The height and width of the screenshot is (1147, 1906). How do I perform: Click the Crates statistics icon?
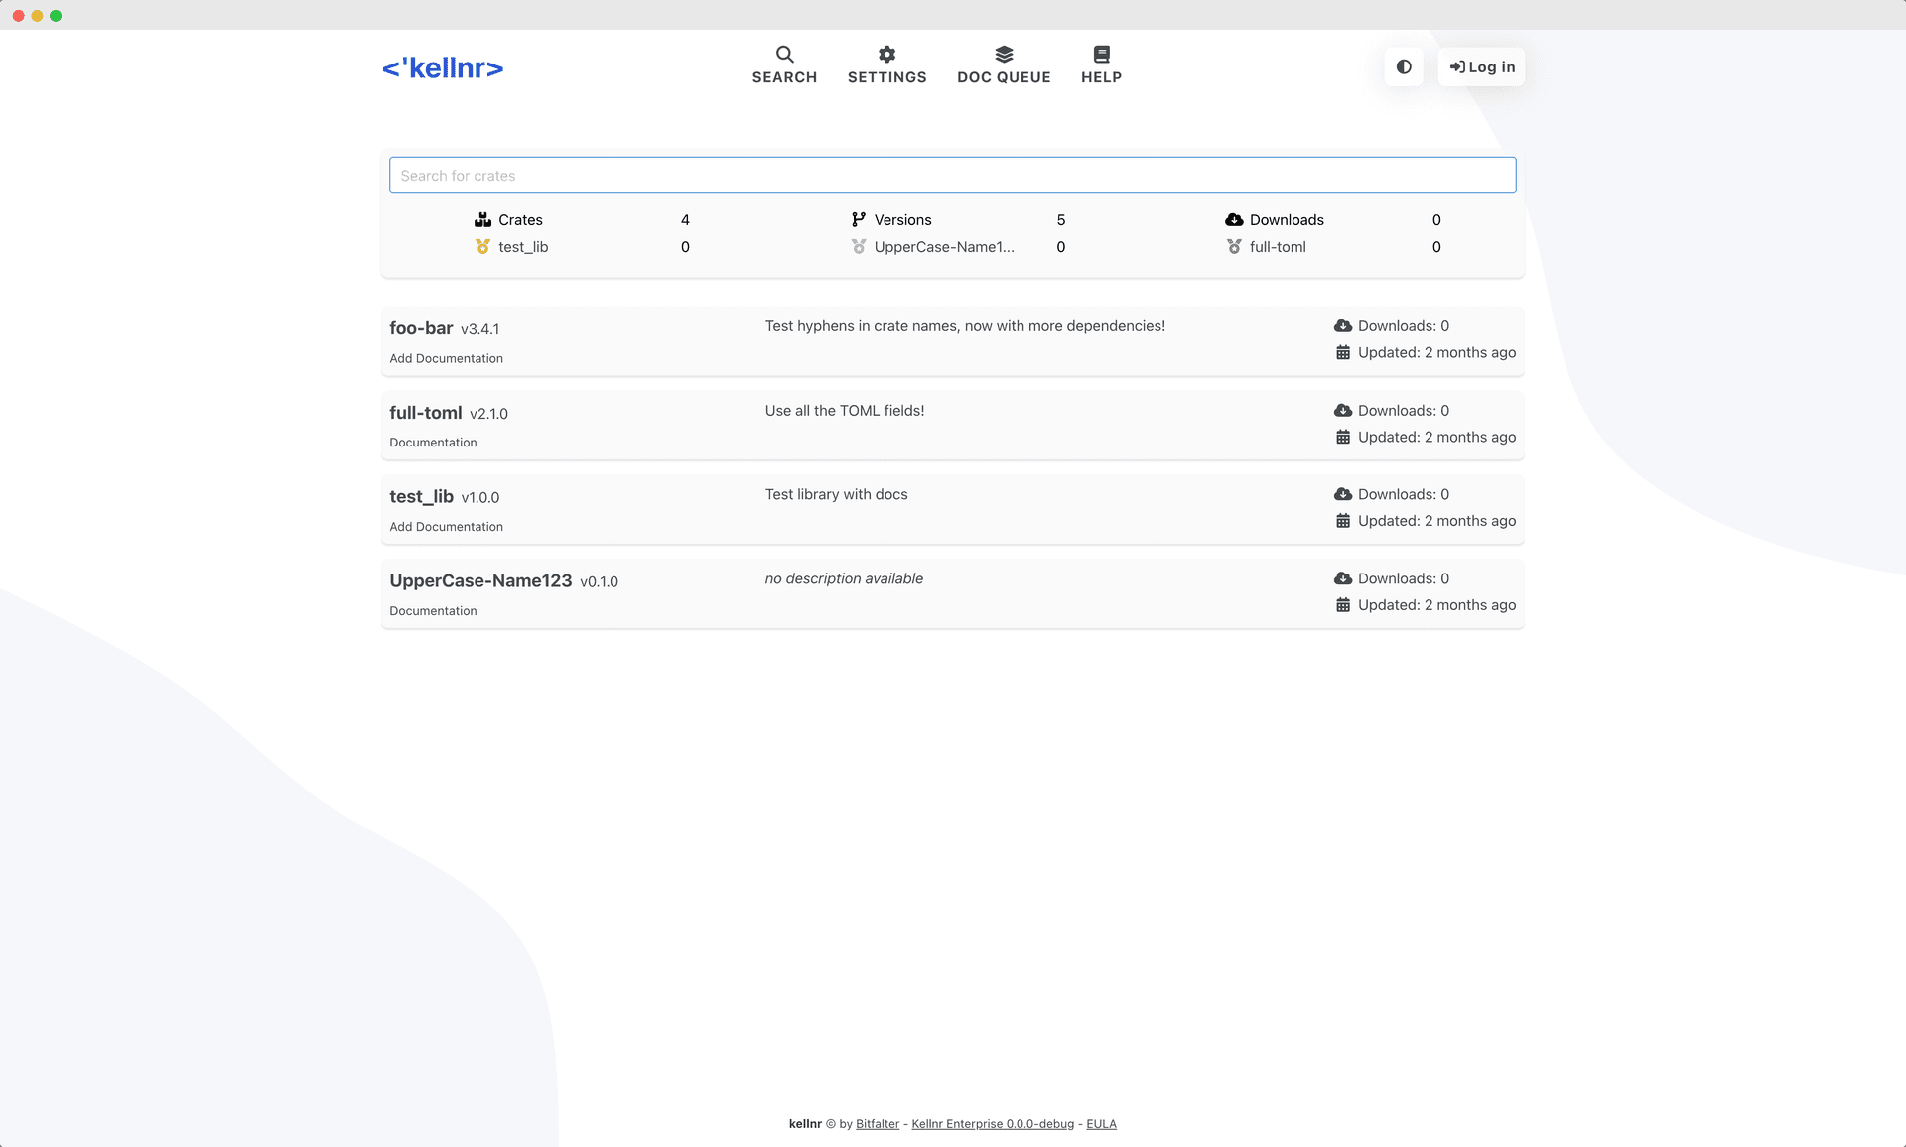[x=483, y=219]
